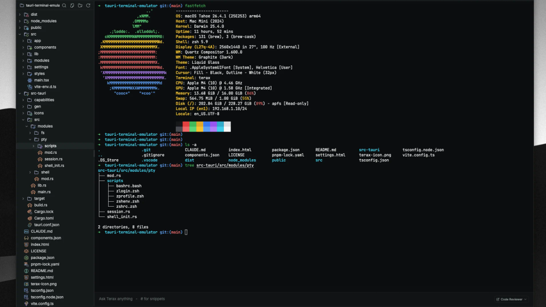Screen dimensions: 546x307
Task: Click the package.json file icon
Action: click(26, 257)
